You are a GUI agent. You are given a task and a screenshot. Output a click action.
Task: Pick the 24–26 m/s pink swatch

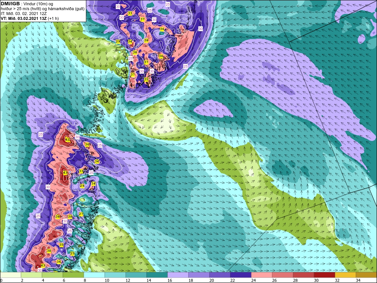pos(262,275)
